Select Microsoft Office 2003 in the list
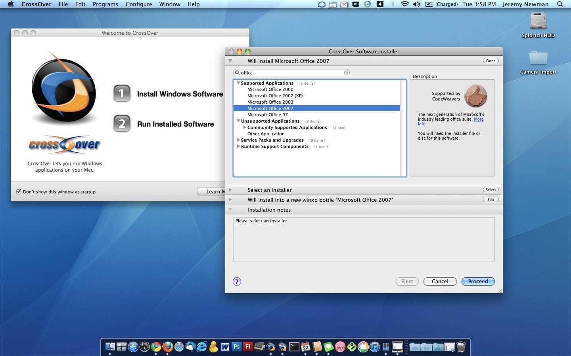The width and height of the screenshot is (571, 356). [x=270, y=102]
